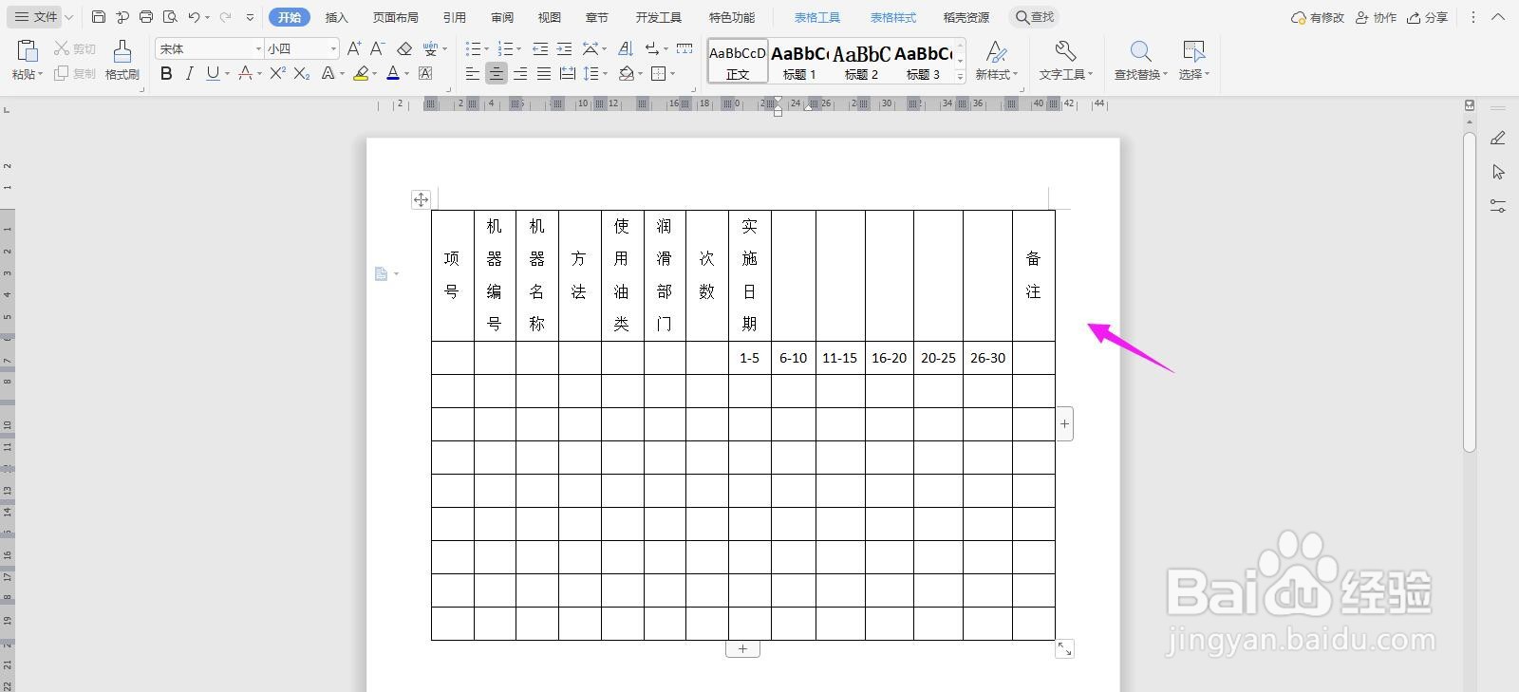
Task: Click the Paste clipboard icon
Action: [28, 51]
